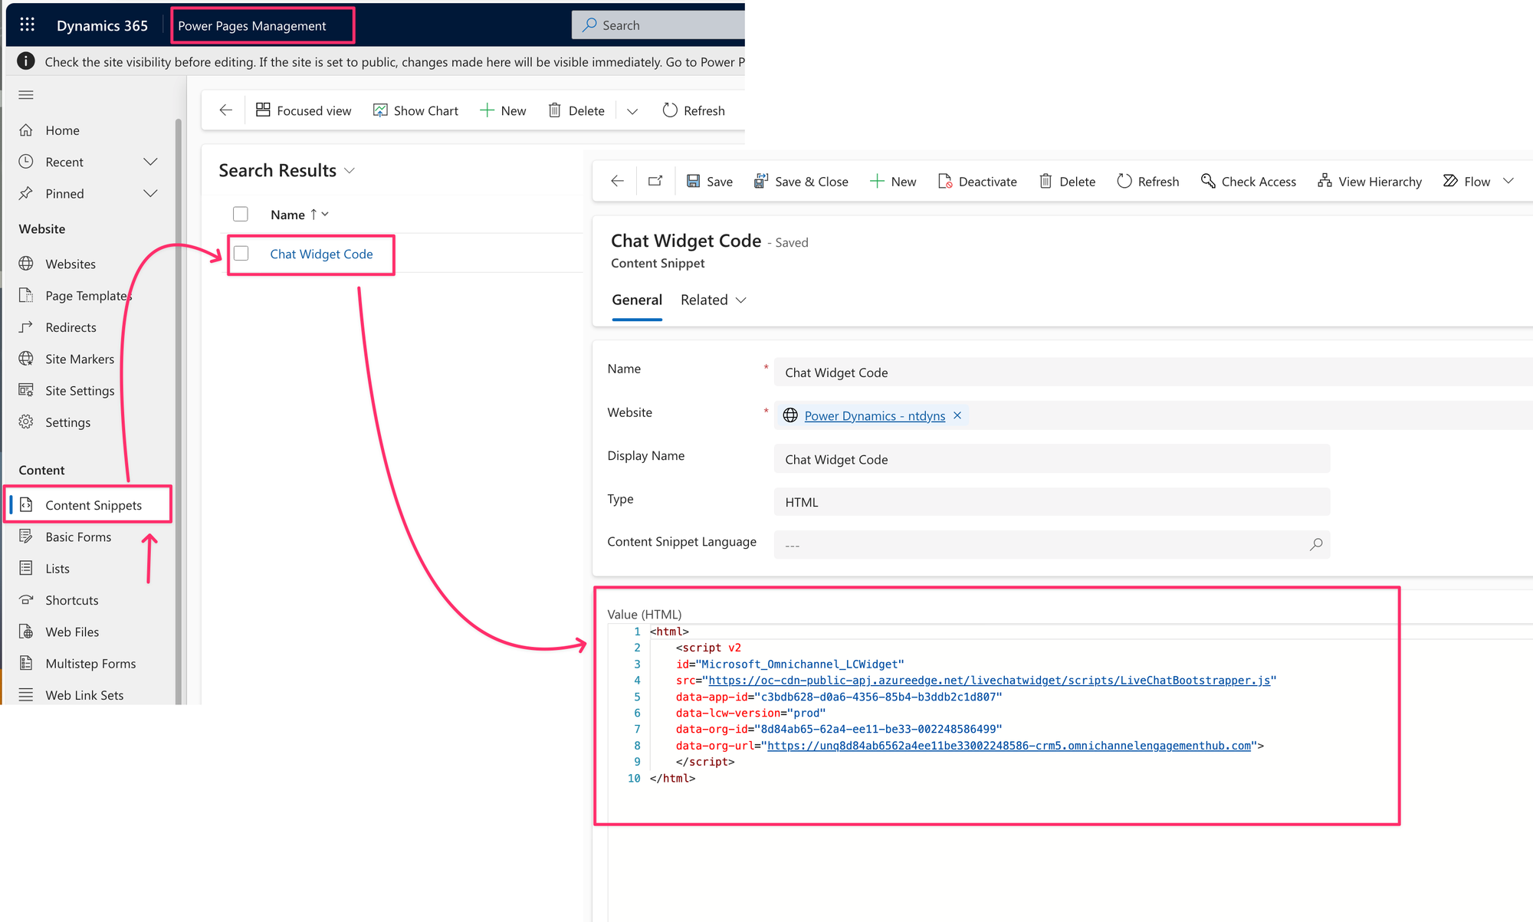Open the Related tab dropdown
The image size is (1533, 922).
coord(713,300)
